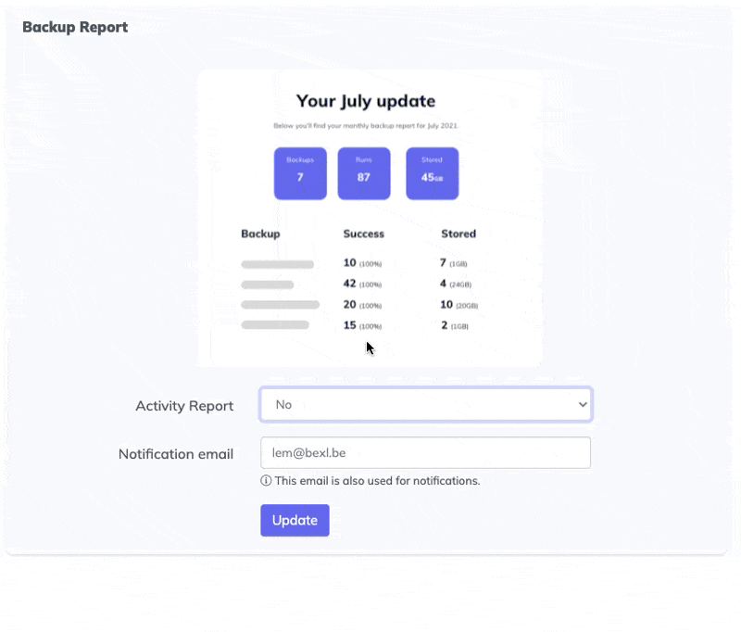
Task: Click the Your July update title
Action: [x=365, y=101]
